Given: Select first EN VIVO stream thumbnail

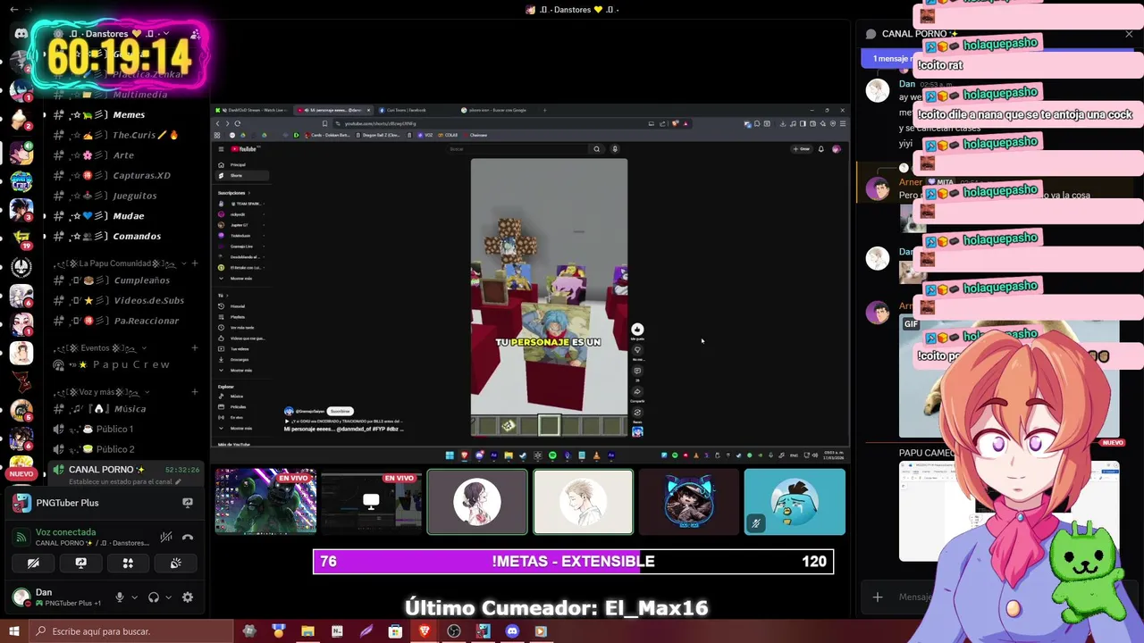Looking at the screenshot, I should click(x=265, y=502).
